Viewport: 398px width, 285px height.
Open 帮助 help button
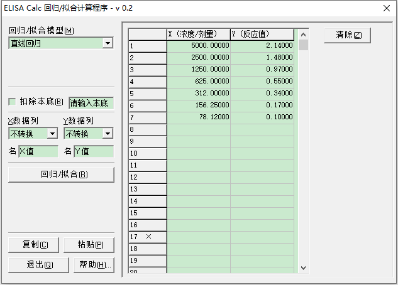94,265
